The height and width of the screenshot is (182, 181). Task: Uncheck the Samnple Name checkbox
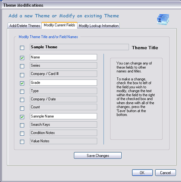22,117
